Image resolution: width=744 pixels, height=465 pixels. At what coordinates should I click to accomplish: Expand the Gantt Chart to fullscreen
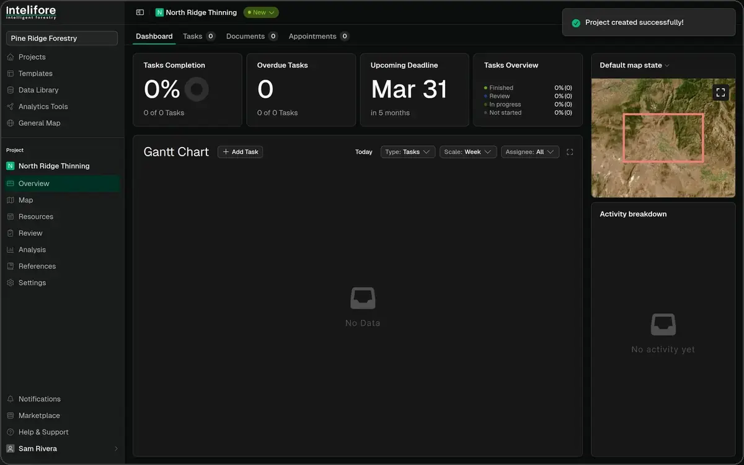click(570, 152)
